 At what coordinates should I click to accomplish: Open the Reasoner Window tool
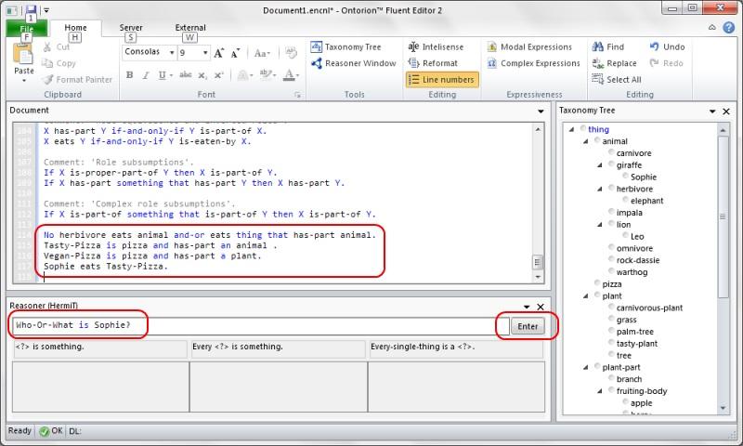tap(354, 63)
